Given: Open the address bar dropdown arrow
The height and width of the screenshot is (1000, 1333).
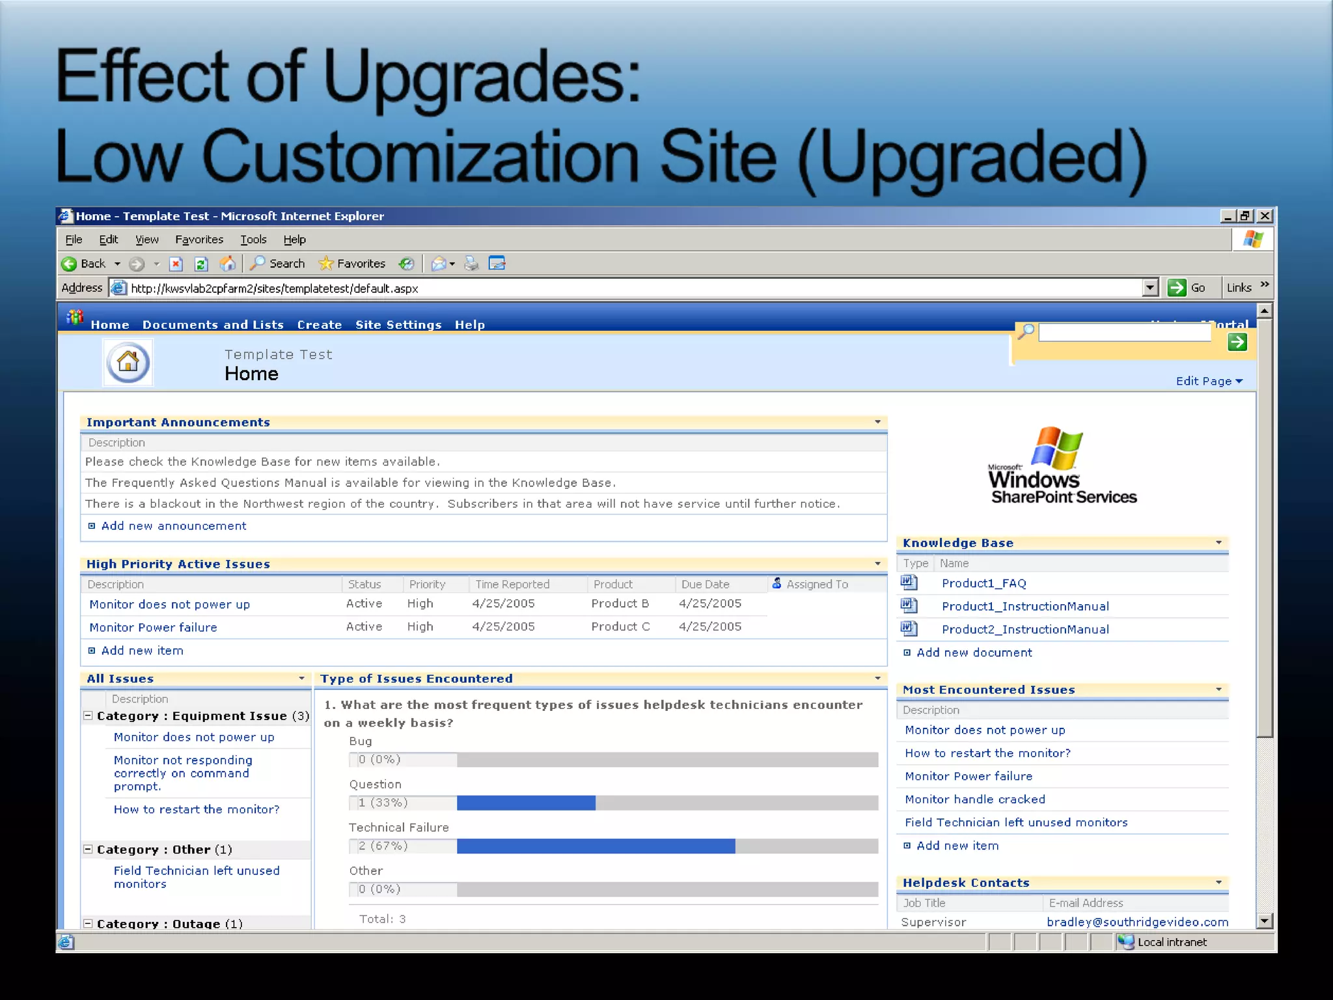Looking at the screenshot, I should point(1150,288).
